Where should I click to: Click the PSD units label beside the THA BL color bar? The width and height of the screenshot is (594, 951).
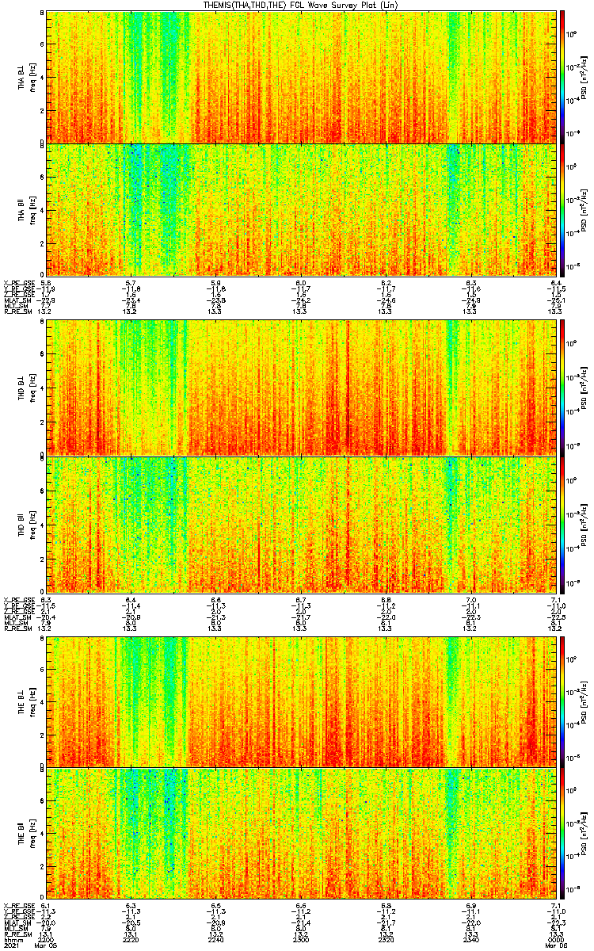(584, 77)
